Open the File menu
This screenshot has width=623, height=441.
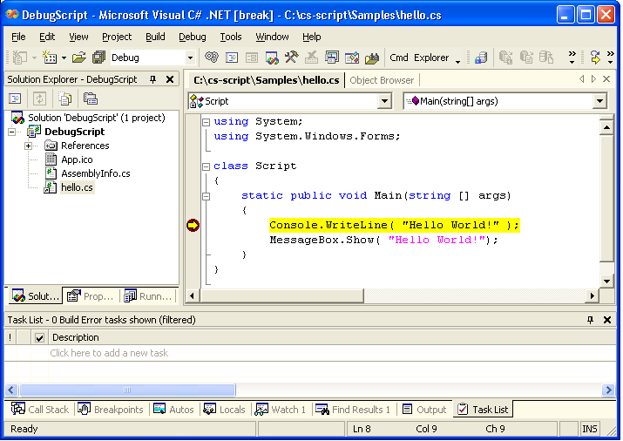18,37
